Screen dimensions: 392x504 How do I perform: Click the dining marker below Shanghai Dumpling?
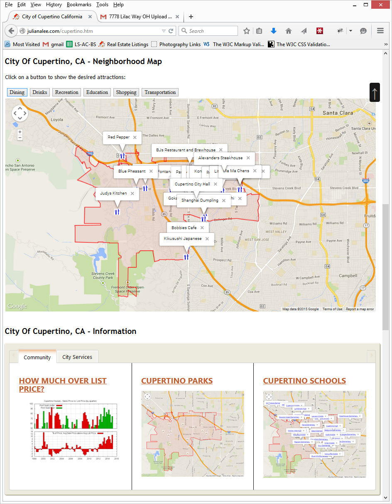(204, 218)
